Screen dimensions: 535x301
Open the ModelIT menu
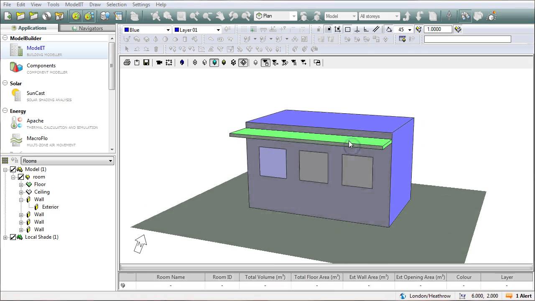(x=74, y=4)
